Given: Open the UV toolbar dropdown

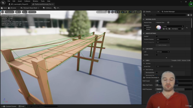Looking at the screenshot, I should [x=57, y=8].
